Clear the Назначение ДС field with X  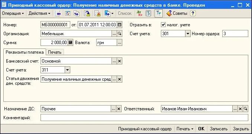(x=119, y=109)
